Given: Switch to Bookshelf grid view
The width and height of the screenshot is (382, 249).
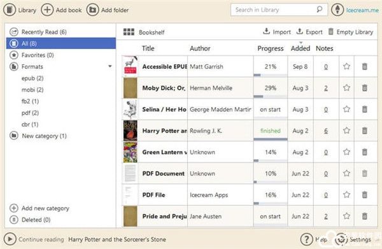Looking at the screenshot, I should coord(129,32).
